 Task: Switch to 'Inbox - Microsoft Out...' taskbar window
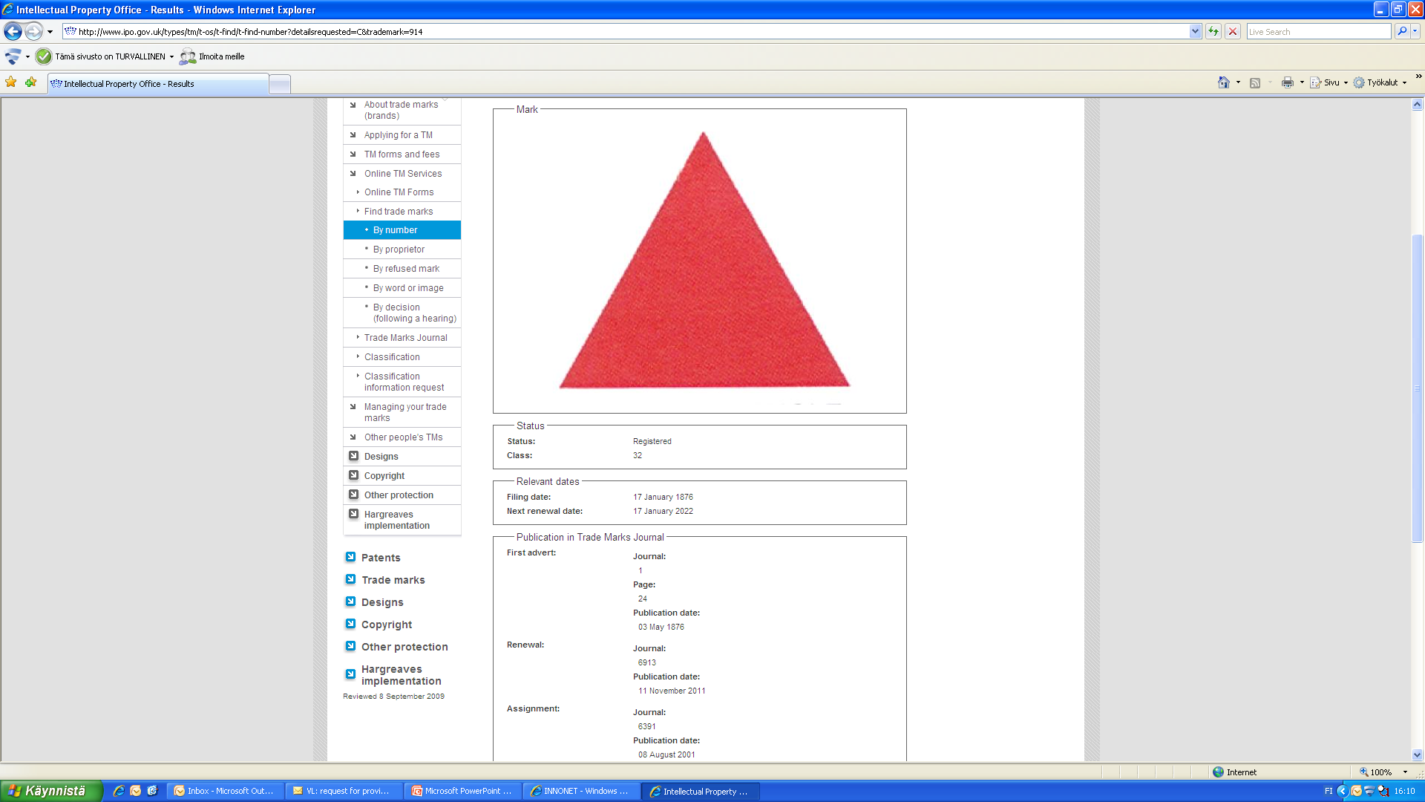pyautogui.click(x=226, y=792)
